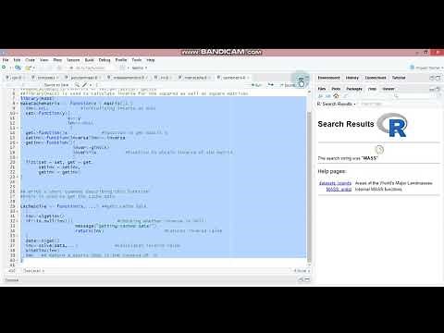The height and width of the screenshot is (333, 444).
Task: Maximize the Console pane
Action: pyautogui.click(x=307, y=279)
